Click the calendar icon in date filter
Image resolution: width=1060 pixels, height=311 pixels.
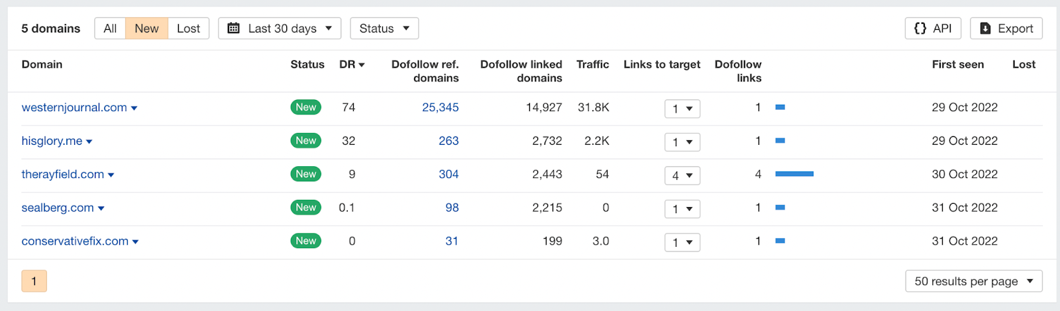coord(233,28)
